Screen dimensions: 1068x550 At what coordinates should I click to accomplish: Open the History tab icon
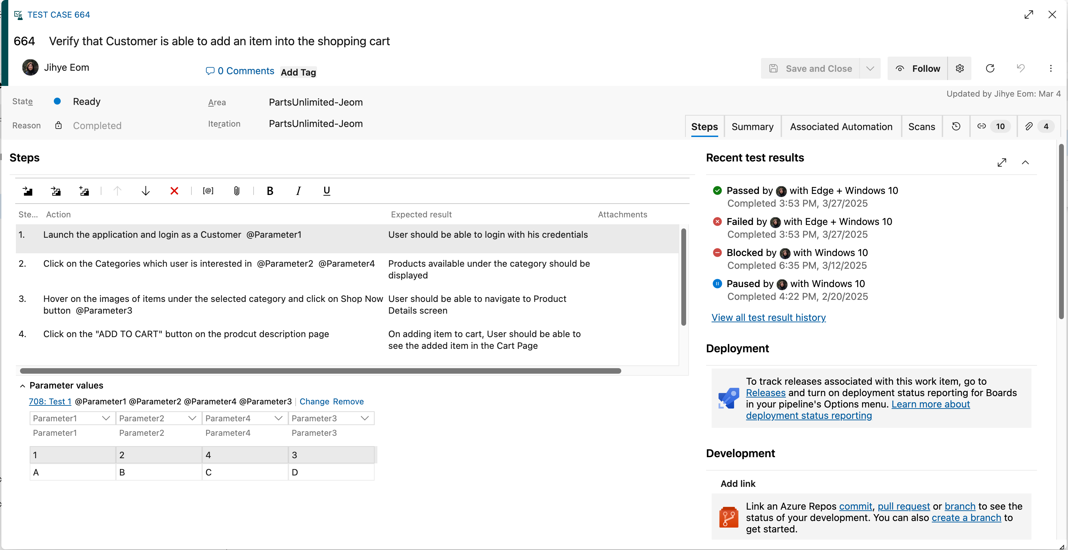(956, 127)
